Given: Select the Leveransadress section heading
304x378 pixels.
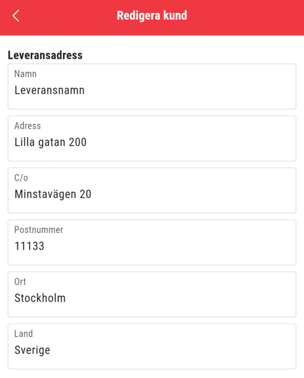Looking at the screenshot, I should pos(45,55).
